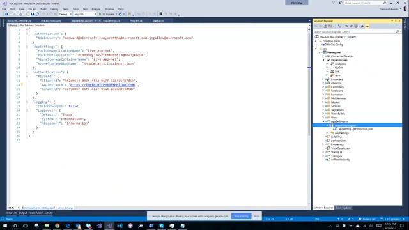Click the Stop sharing button
The width and height of the screenshot is (409, 230).
241,216
